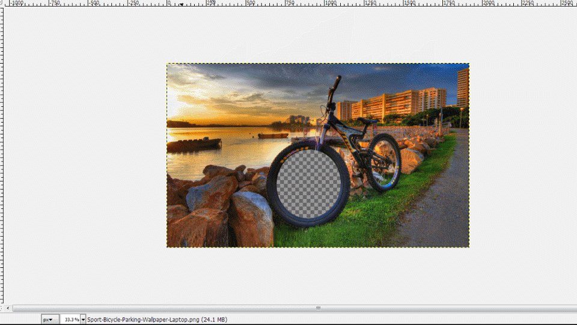Click the 33.3 % zoom field
Image resolution: width=577 pixels, height=325 pixels.
70,320
